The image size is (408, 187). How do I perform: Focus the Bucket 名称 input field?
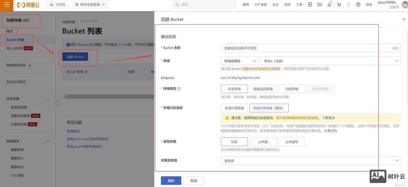[x=310, y=48]
